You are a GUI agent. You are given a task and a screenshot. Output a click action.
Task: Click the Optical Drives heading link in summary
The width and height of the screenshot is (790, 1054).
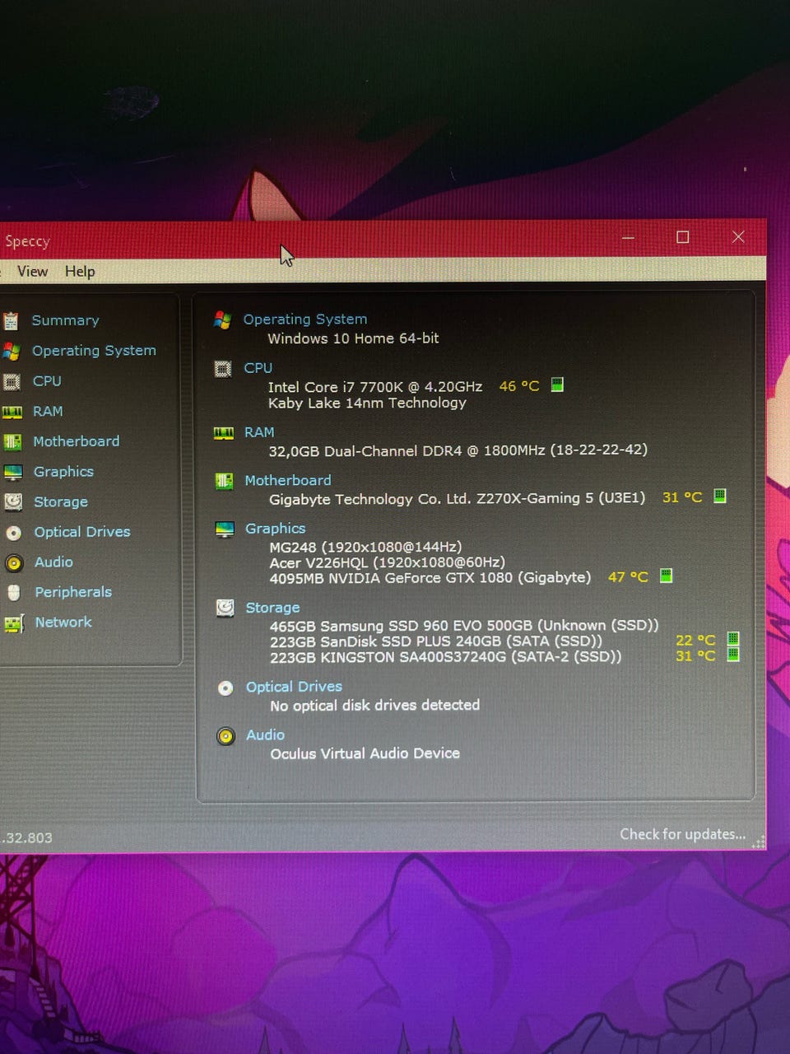pyautogui.click(x=294, y=687)
